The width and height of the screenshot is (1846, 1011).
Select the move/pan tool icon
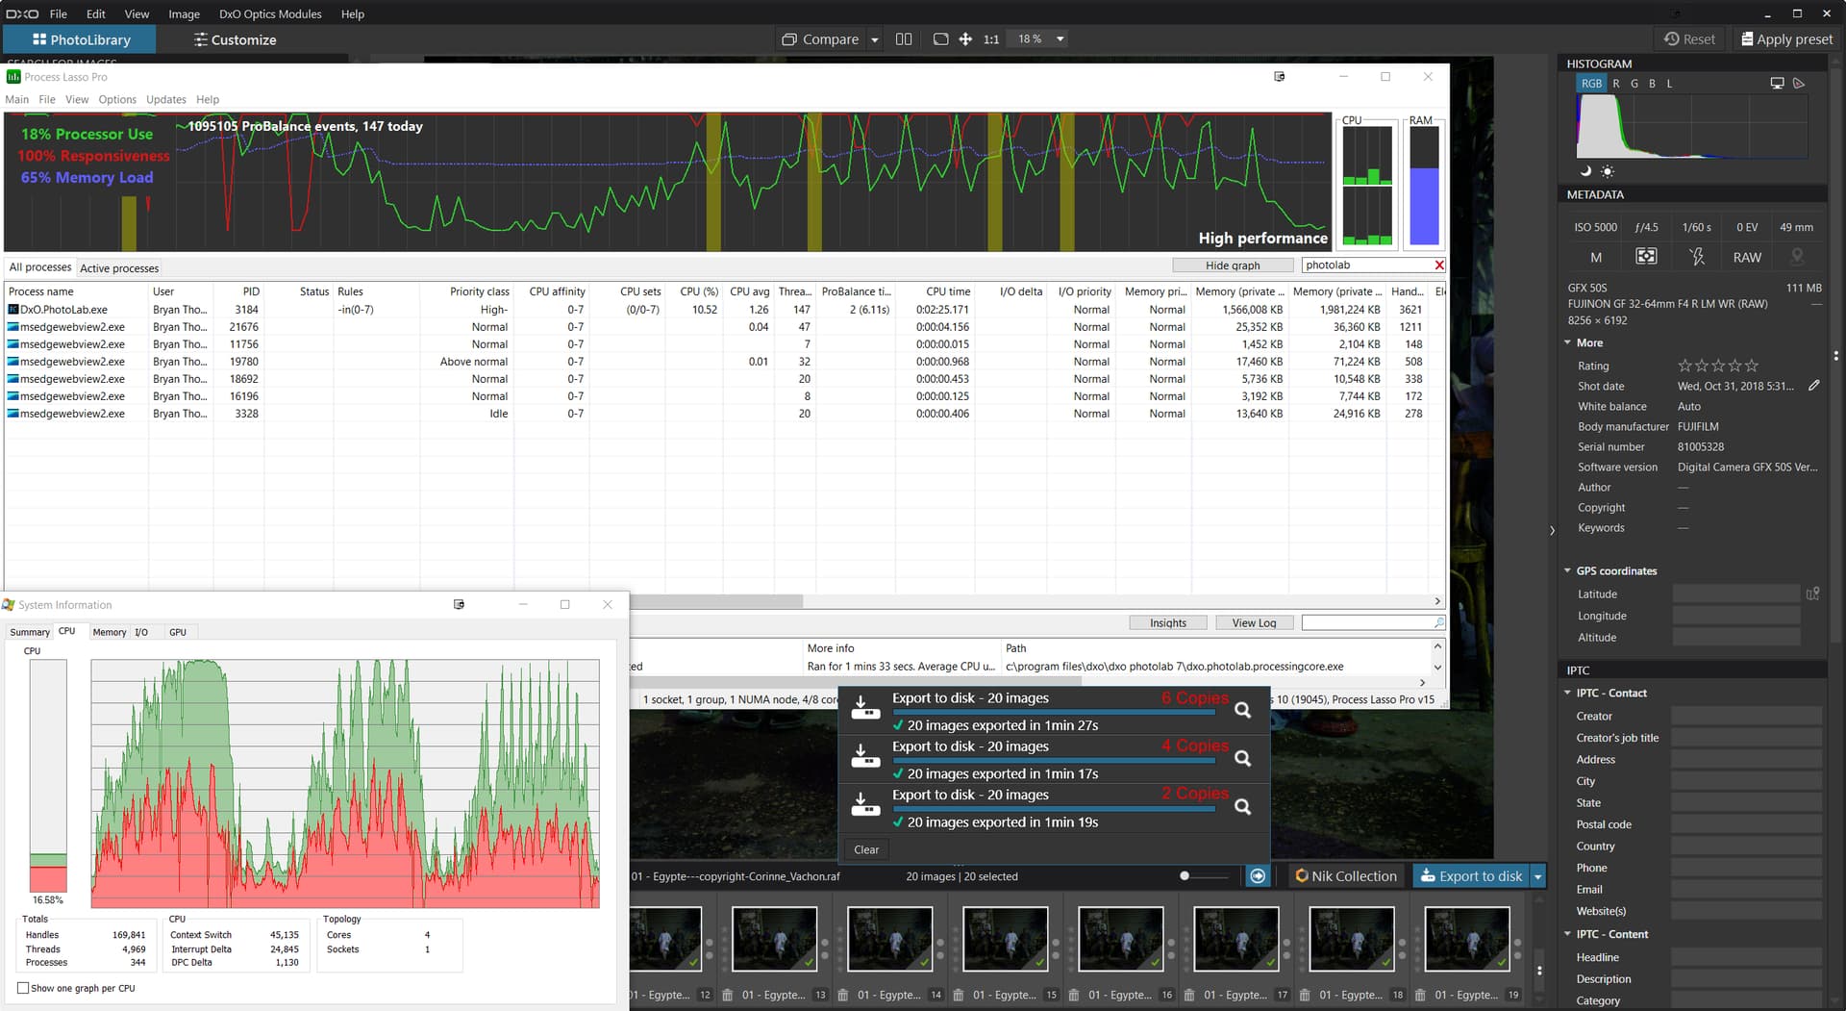[x=965, y=39]
